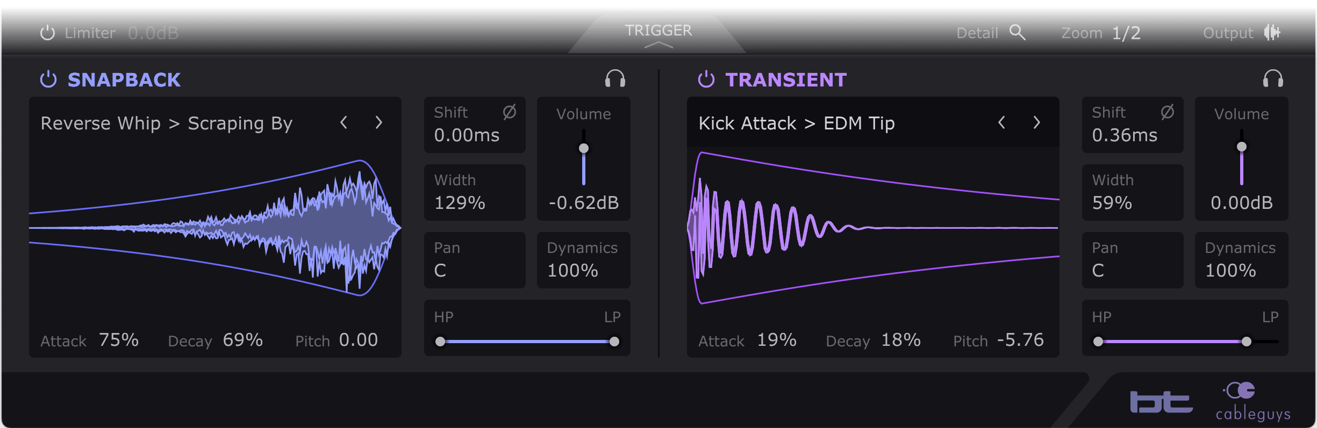1317x428 pixels.
Task: Invert phase in Transient Shift box
Action: click(1168, 112)
